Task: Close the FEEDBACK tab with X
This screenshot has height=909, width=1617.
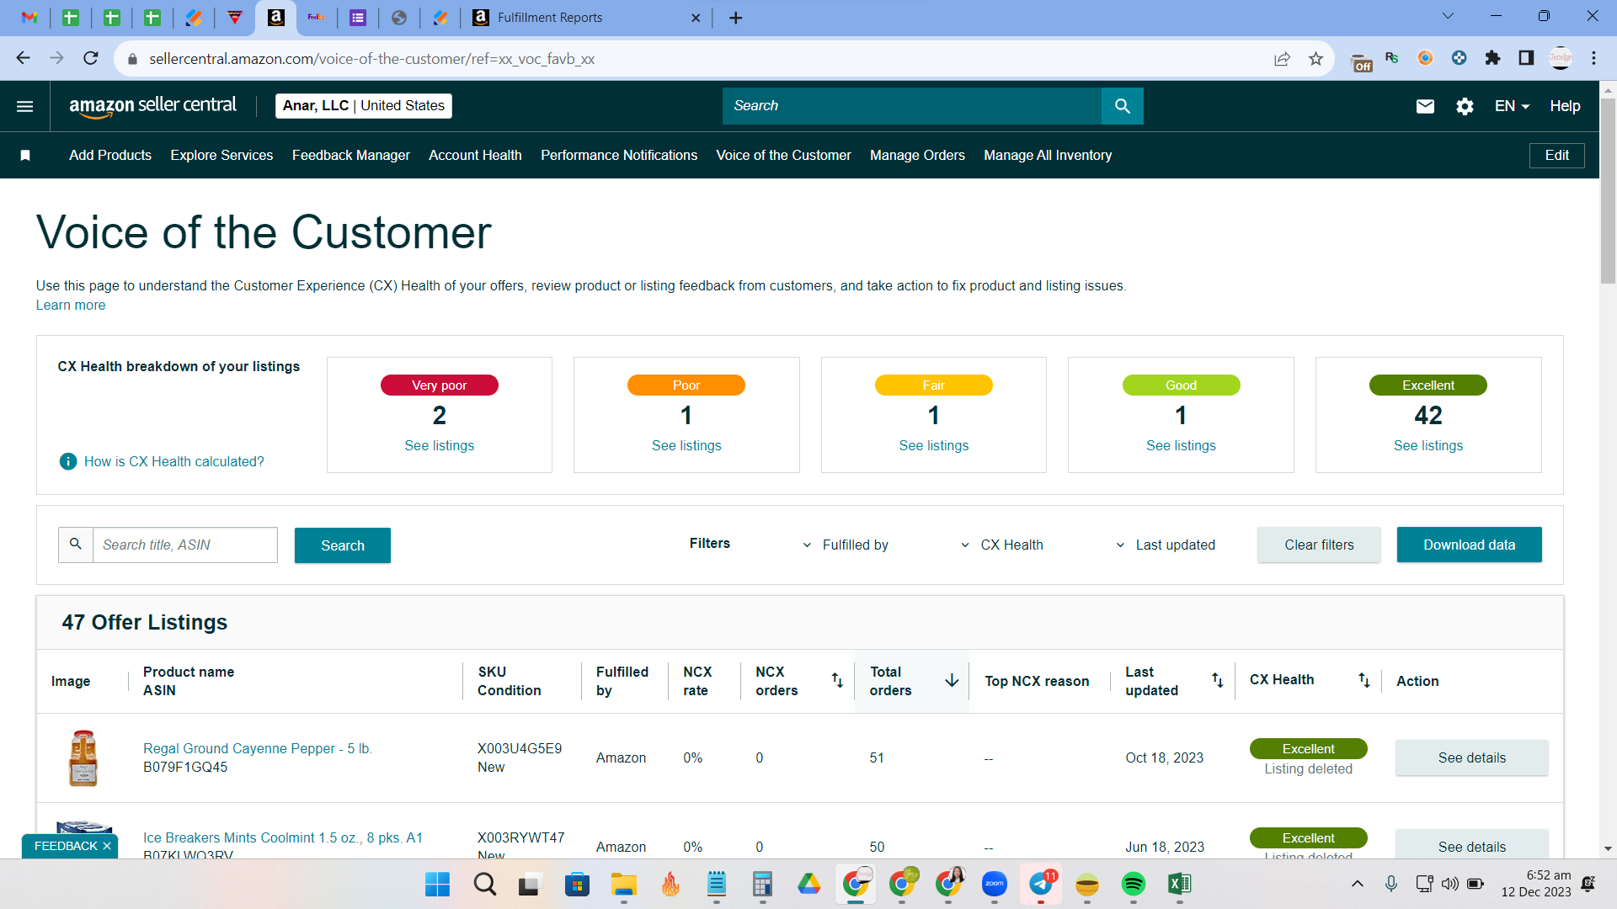Action: point(107,846)
